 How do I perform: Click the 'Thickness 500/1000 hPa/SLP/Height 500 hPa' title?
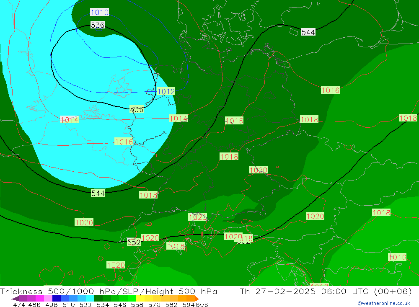click(x=109, y=291)
